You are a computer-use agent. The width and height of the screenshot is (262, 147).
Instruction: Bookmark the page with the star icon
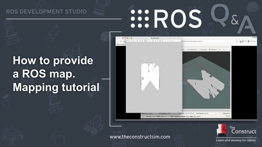tap(237, 41)
